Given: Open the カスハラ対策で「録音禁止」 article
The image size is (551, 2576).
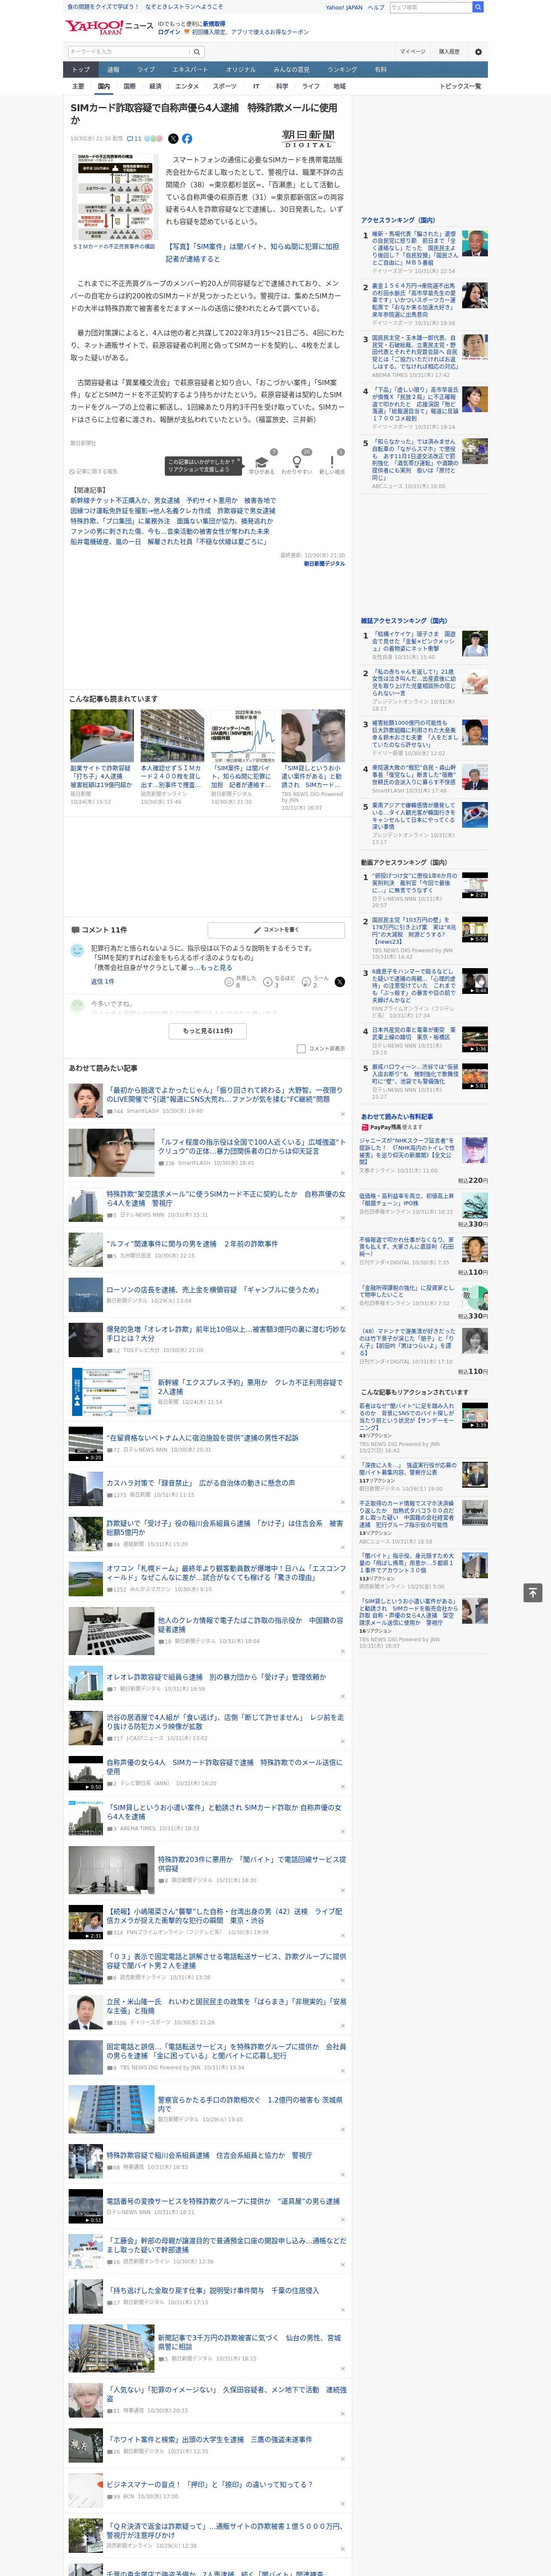Looking at the screenshot, I should click(201, 1483).
